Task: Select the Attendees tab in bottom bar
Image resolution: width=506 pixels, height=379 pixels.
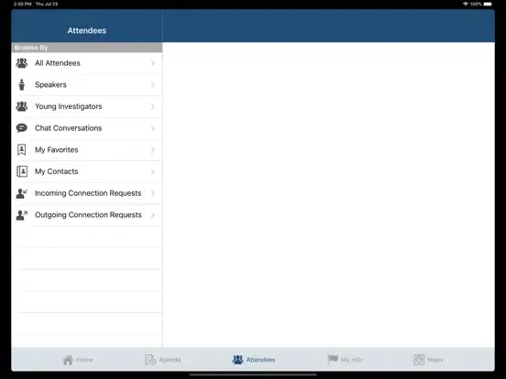Action: pyautogui.click(x=254, y=360)
